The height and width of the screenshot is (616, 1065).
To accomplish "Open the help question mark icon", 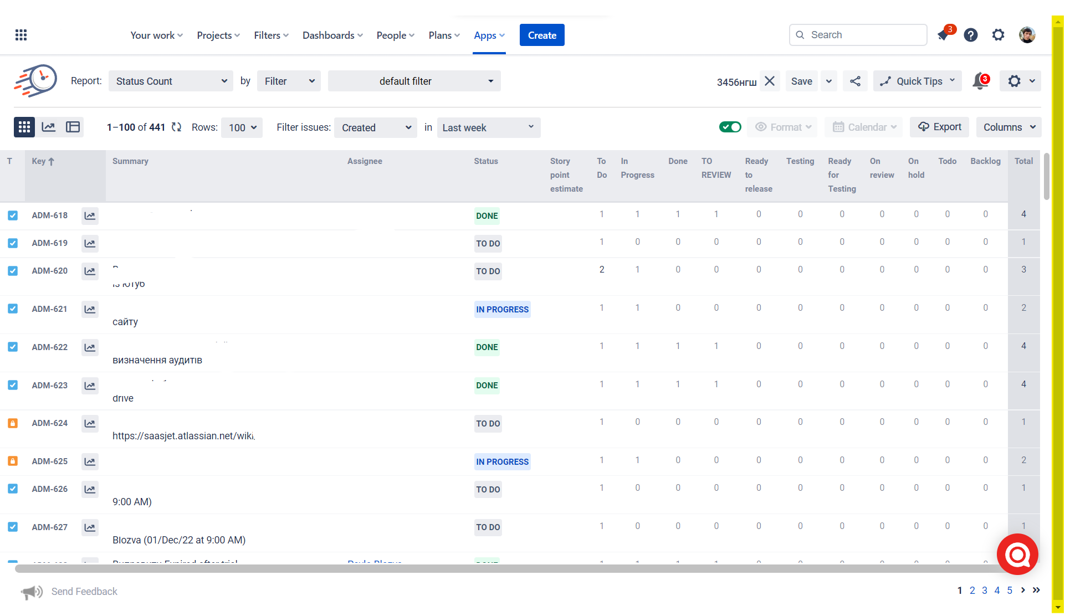I will (971, 35).
